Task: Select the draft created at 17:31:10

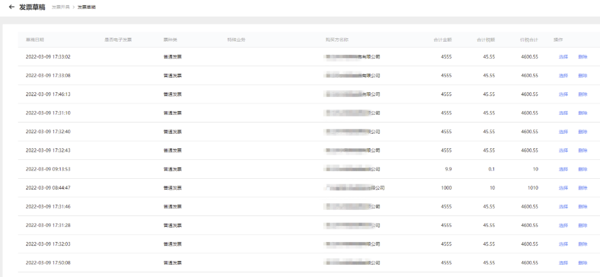Action: pos(563,113)
